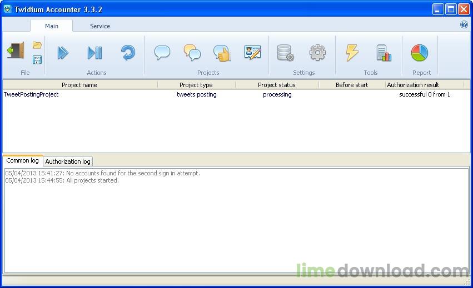This screenshot has width=473, height=288.
Task: Open the thumbs-up bubble project icon
Action: 222,53
